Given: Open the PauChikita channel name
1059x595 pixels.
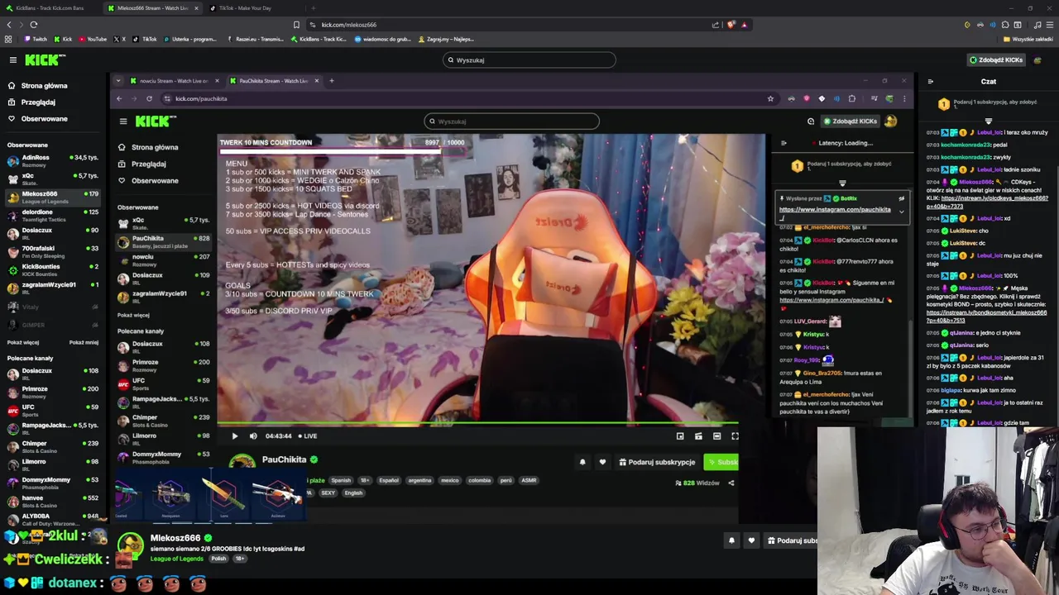Looking at the screenshot, I should point(284,459).
